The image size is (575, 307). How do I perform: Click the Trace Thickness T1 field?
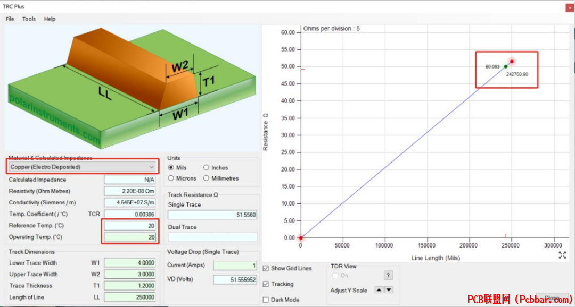tap(129, 285)
